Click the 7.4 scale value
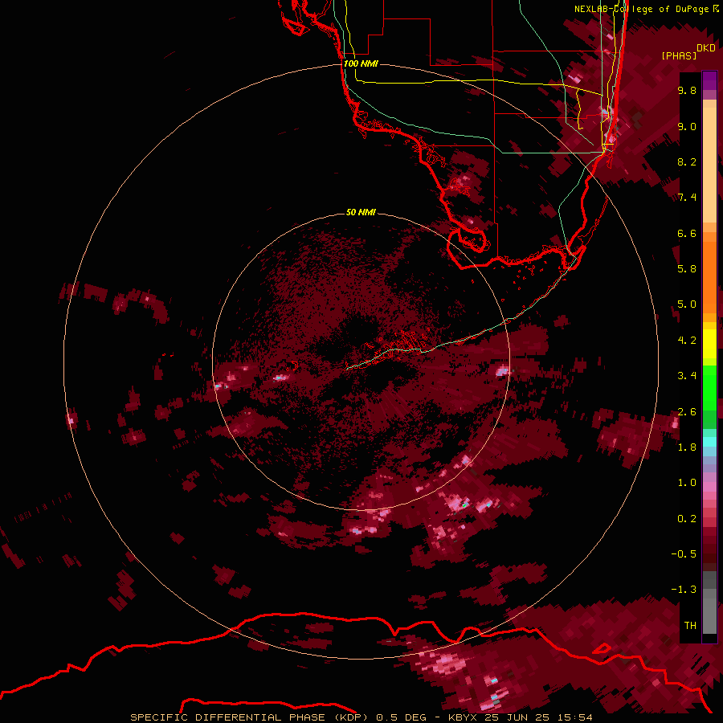The width and height of the screenshot is (723, 723). [687, 198]
